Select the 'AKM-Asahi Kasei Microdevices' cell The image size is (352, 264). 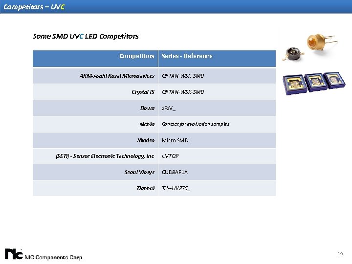pyautogui.click(x=95, y=76)
